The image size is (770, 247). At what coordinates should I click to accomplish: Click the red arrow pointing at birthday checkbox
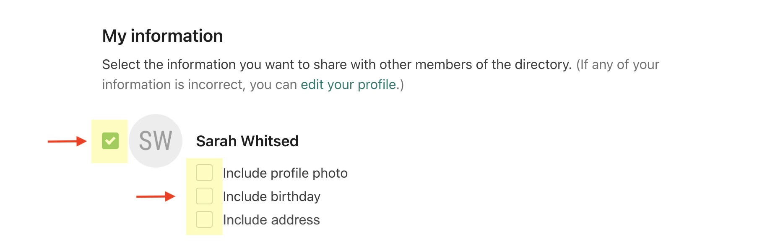coord(155,196)
